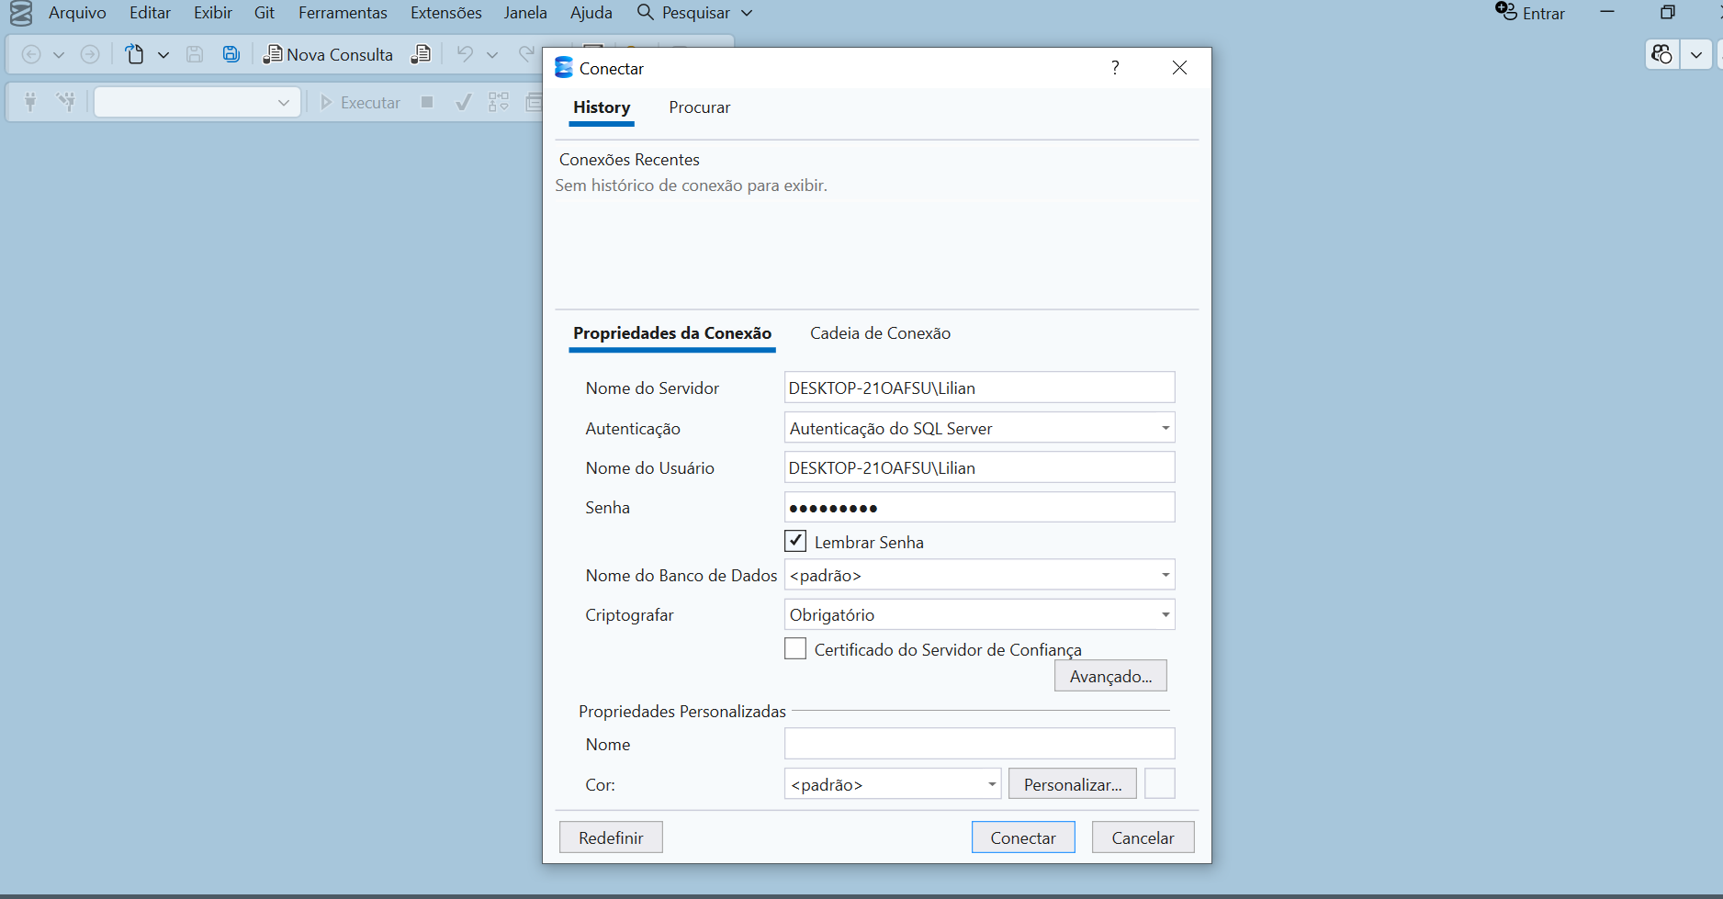Image resolution: width=1723 pixels, height=899 pixels.
Task: Click the Cancelar button
Action: [1143, 837]
